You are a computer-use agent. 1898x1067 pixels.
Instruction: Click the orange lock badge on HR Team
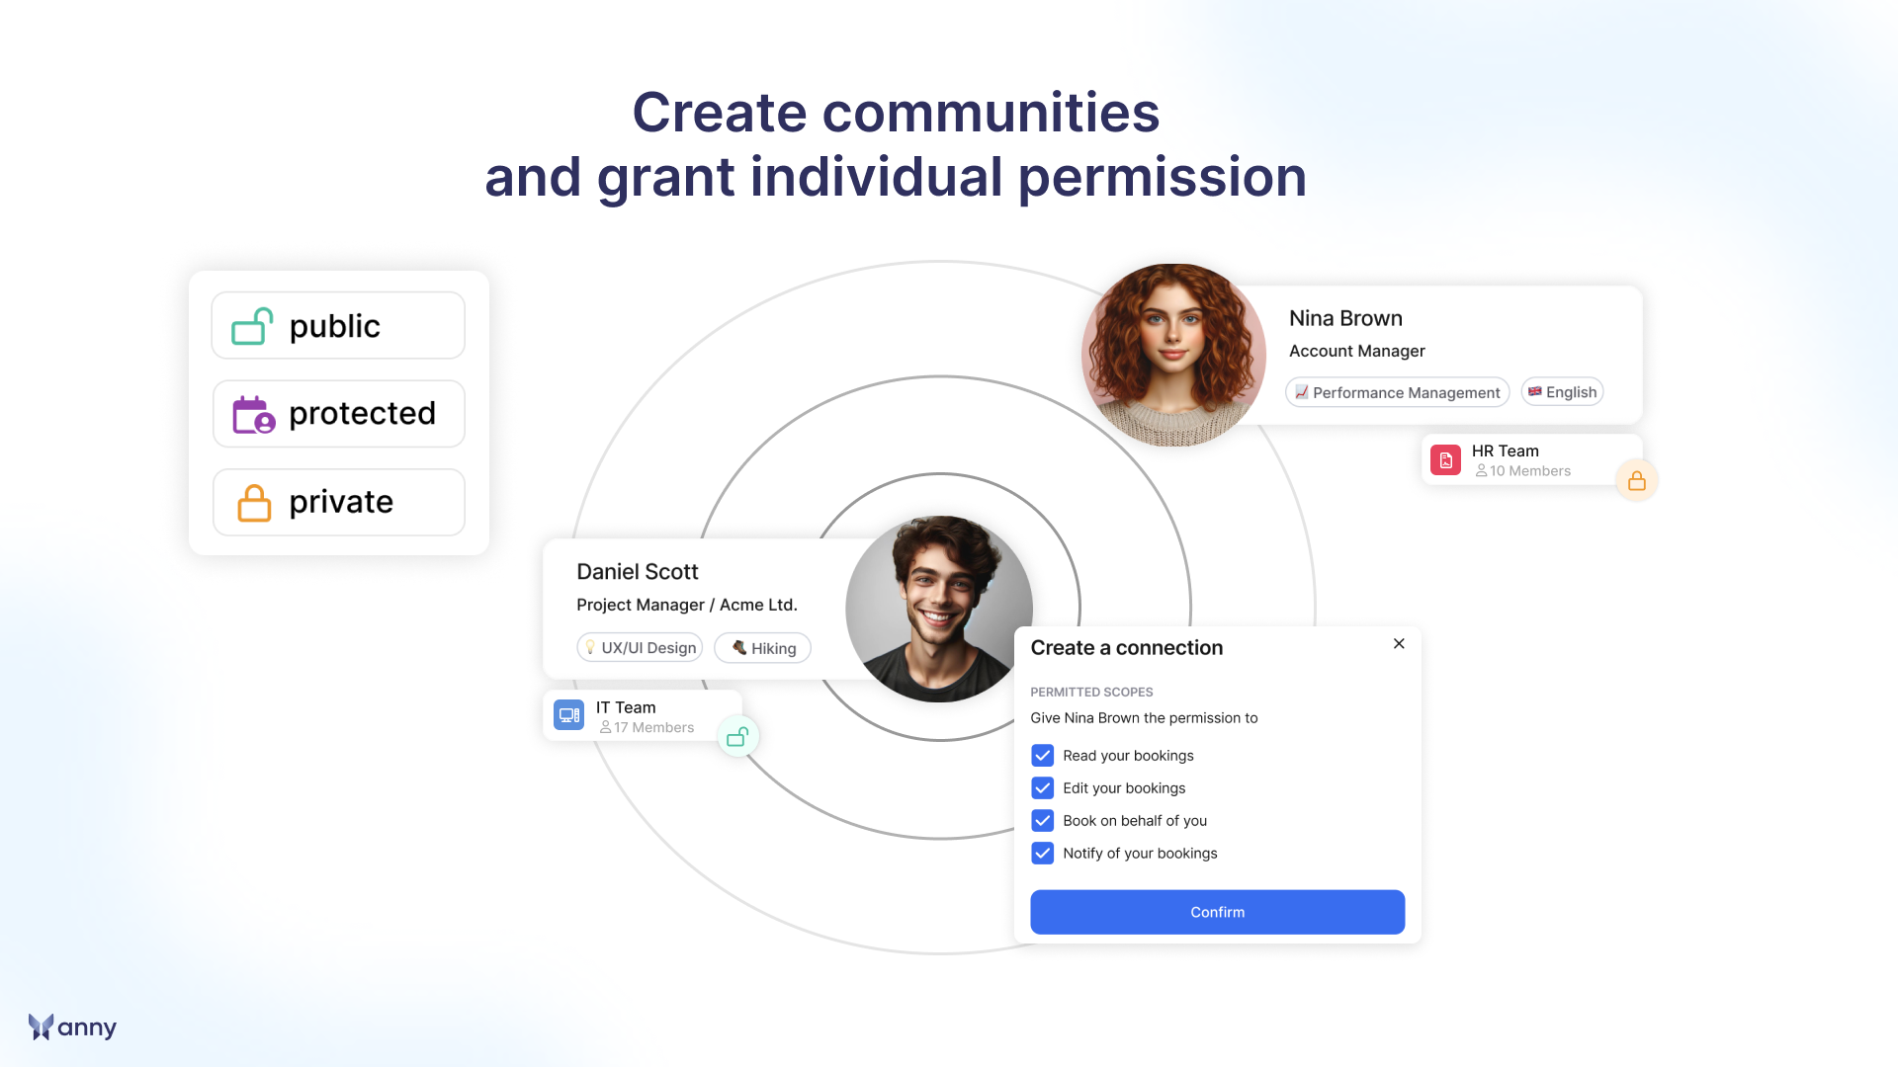click(x=1637, y=481)
